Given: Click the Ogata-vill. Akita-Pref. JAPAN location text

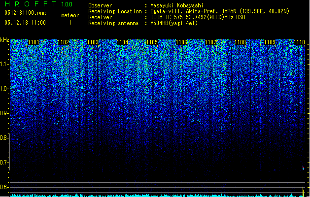Looking at the screenshot, I should click(220, 11).
